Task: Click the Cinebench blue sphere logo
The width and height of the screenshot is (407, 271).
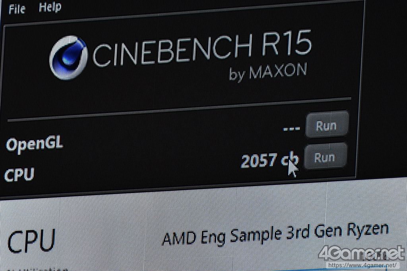Action: pos(68,58)
